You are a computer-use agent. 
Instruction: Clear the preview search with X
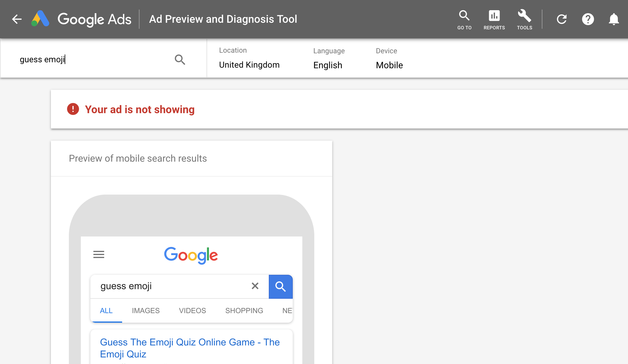pos(255,286)
